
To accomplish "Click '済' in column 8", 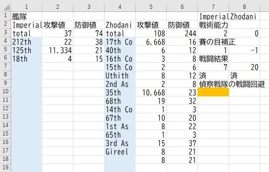I will 244,75.
